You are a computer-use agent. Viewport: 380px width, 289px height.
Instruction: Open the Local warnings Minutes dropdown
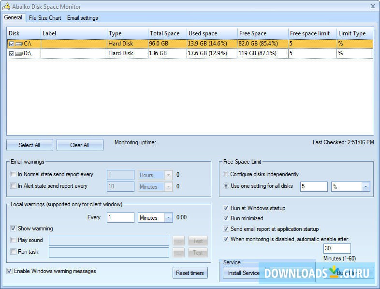point(168,218)
